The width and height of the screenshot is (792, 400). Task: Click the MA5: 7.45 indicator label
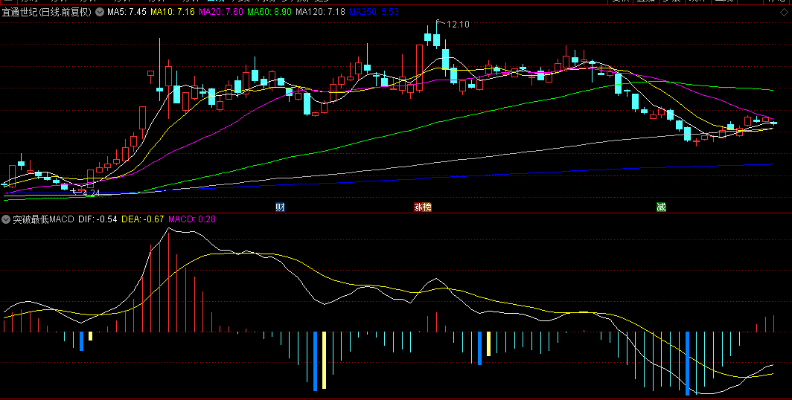pos(127,12)
